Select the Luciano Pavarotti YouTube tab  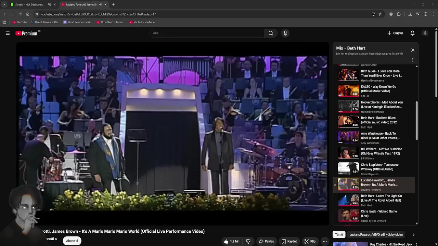click(81, 4)
